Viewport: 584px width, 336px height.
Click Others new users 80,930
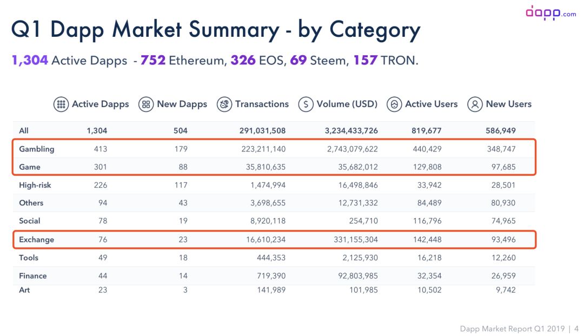(503, 203)
